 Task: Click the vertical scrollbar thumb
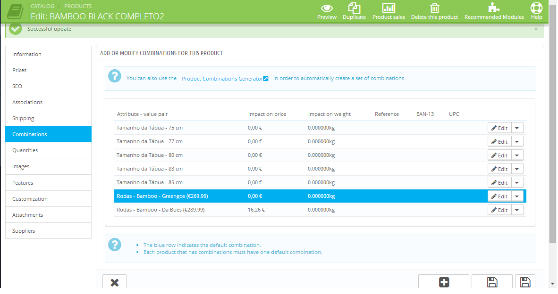point(552,124)
